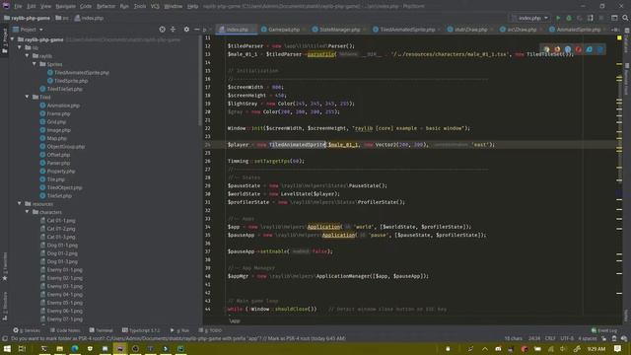This screenshot has height=355, width=631.
Task: Collapse the lib folder arrow
Action: click(x=20, y=48)
